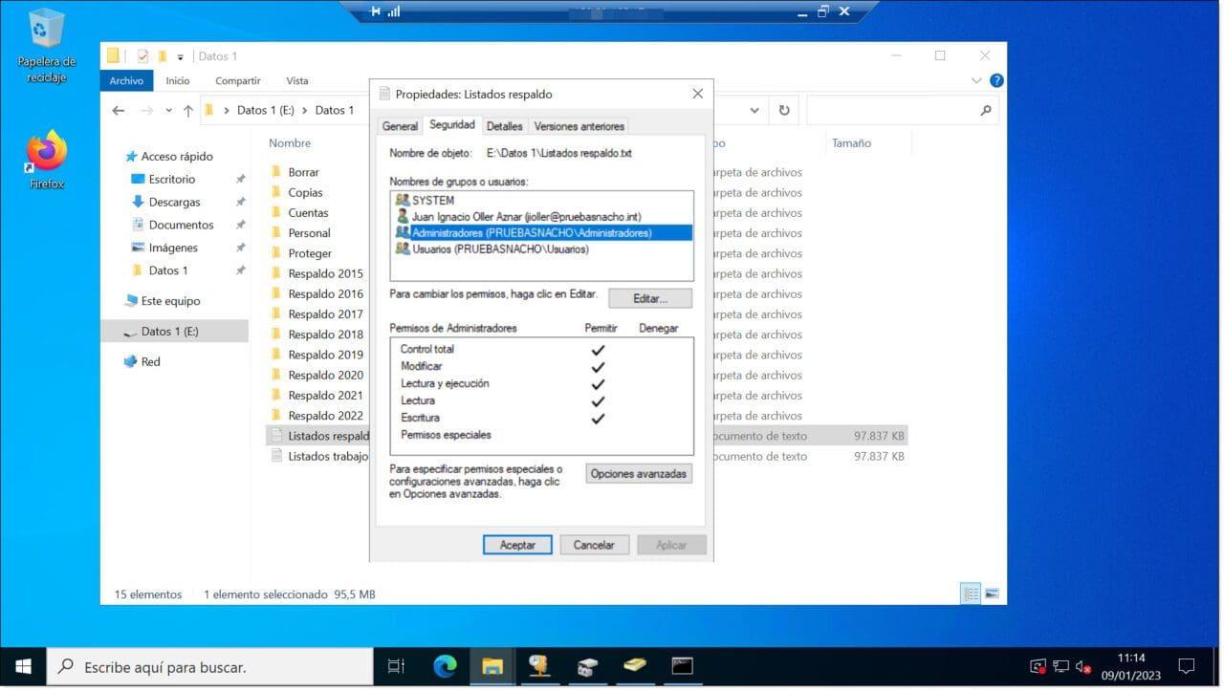Screen dimensions: 1224x691
Task: Switch to large icons view toggle
Action: pos(992,594)
